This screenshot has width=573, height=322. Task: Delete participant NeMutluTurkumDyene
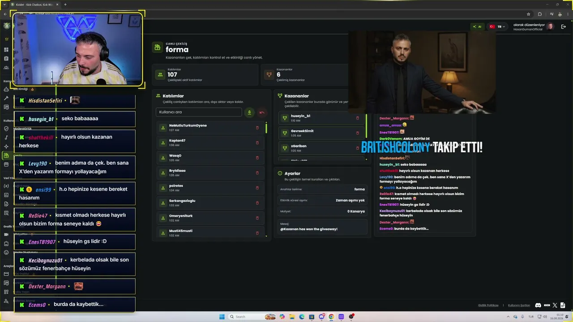(257, 128)
